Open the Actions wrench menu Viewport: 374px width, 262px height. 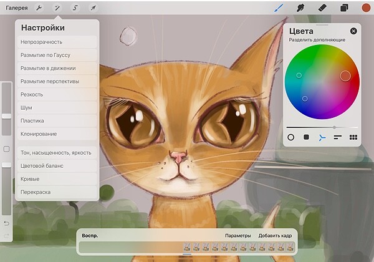click(x=39, y=8)
